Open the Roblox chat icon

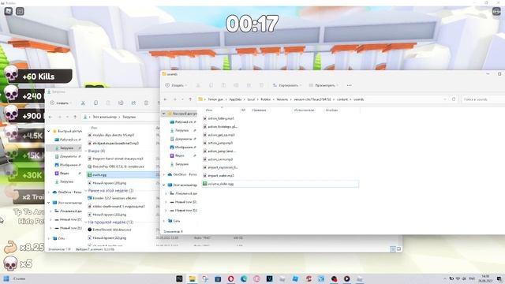point(20,11)
